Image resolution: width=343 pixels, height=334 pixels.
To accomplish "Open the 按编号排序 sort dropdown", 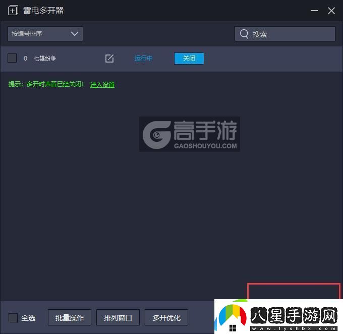I will [x=45, y=34].
